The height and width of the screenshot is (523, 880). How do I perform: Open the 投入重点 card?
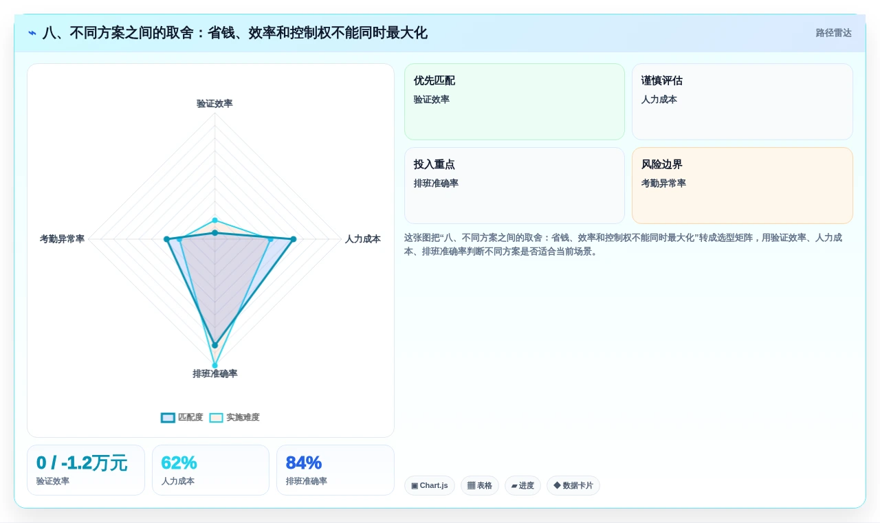coord(514,186)
